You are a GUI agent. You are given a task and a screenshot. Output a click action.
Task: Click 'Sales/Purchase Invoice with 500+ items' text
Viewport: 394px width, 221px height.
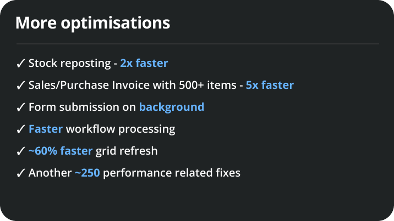click(133, 86)
